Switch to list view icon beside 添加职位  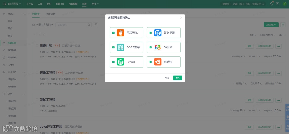[x=283, y=25]
